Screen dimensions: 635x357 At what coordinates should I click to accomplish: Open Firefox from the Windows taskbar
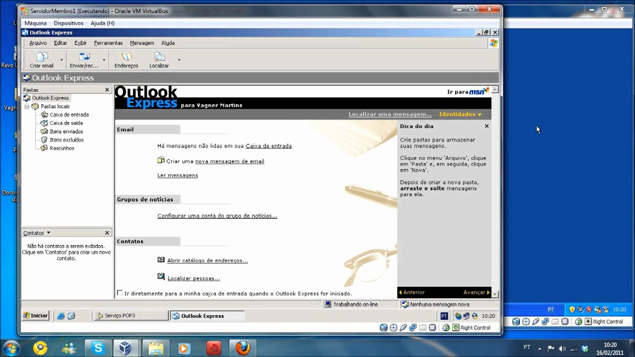pos(242,348)
